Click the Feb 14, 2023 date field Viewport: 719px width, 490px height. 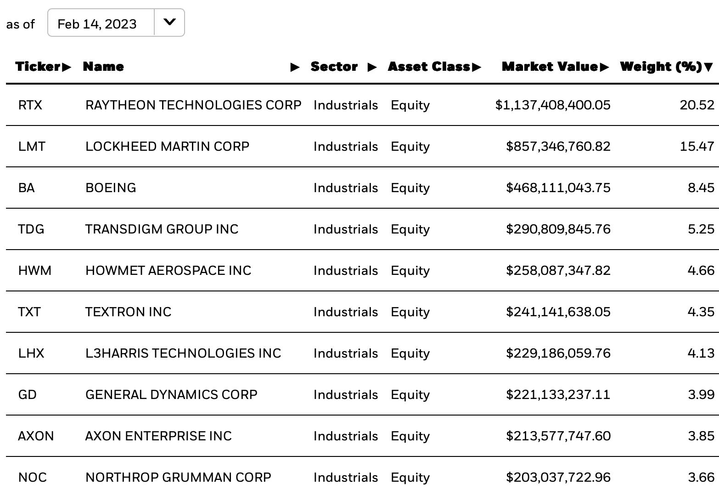coord(101,23)
